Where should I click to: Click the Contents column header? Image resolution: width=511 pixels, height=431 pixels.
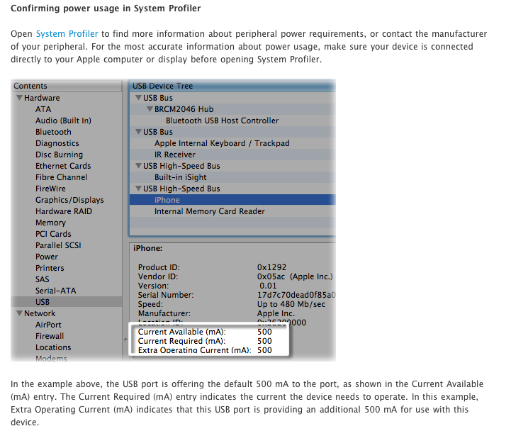[67, 86]
